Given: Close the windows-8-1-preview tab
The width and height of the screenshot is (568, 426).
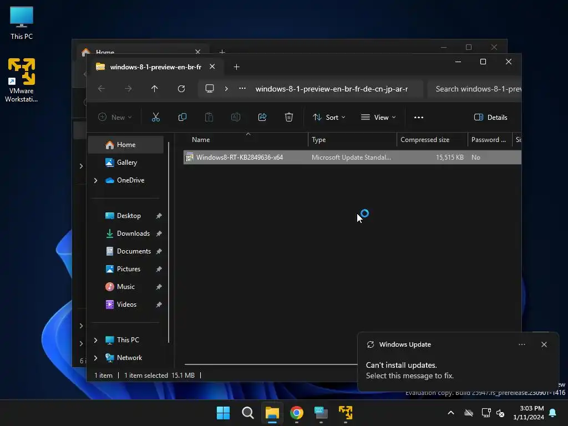Looking at the screenshot, I should click(x=212, y=67).
